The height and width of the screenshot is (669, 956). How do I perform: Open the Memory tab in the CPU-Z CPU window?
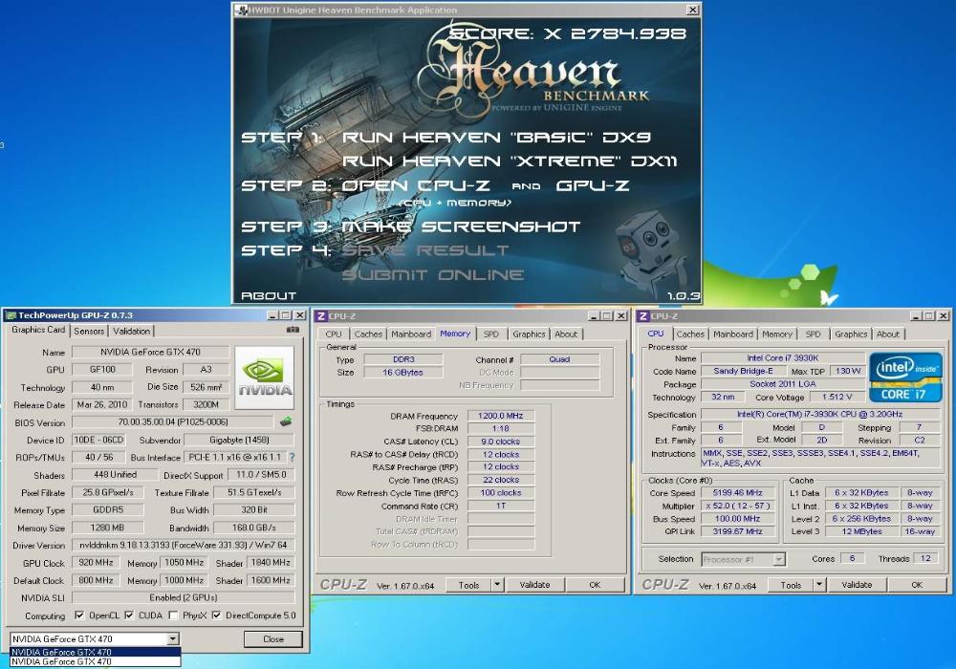pos(776,334)
